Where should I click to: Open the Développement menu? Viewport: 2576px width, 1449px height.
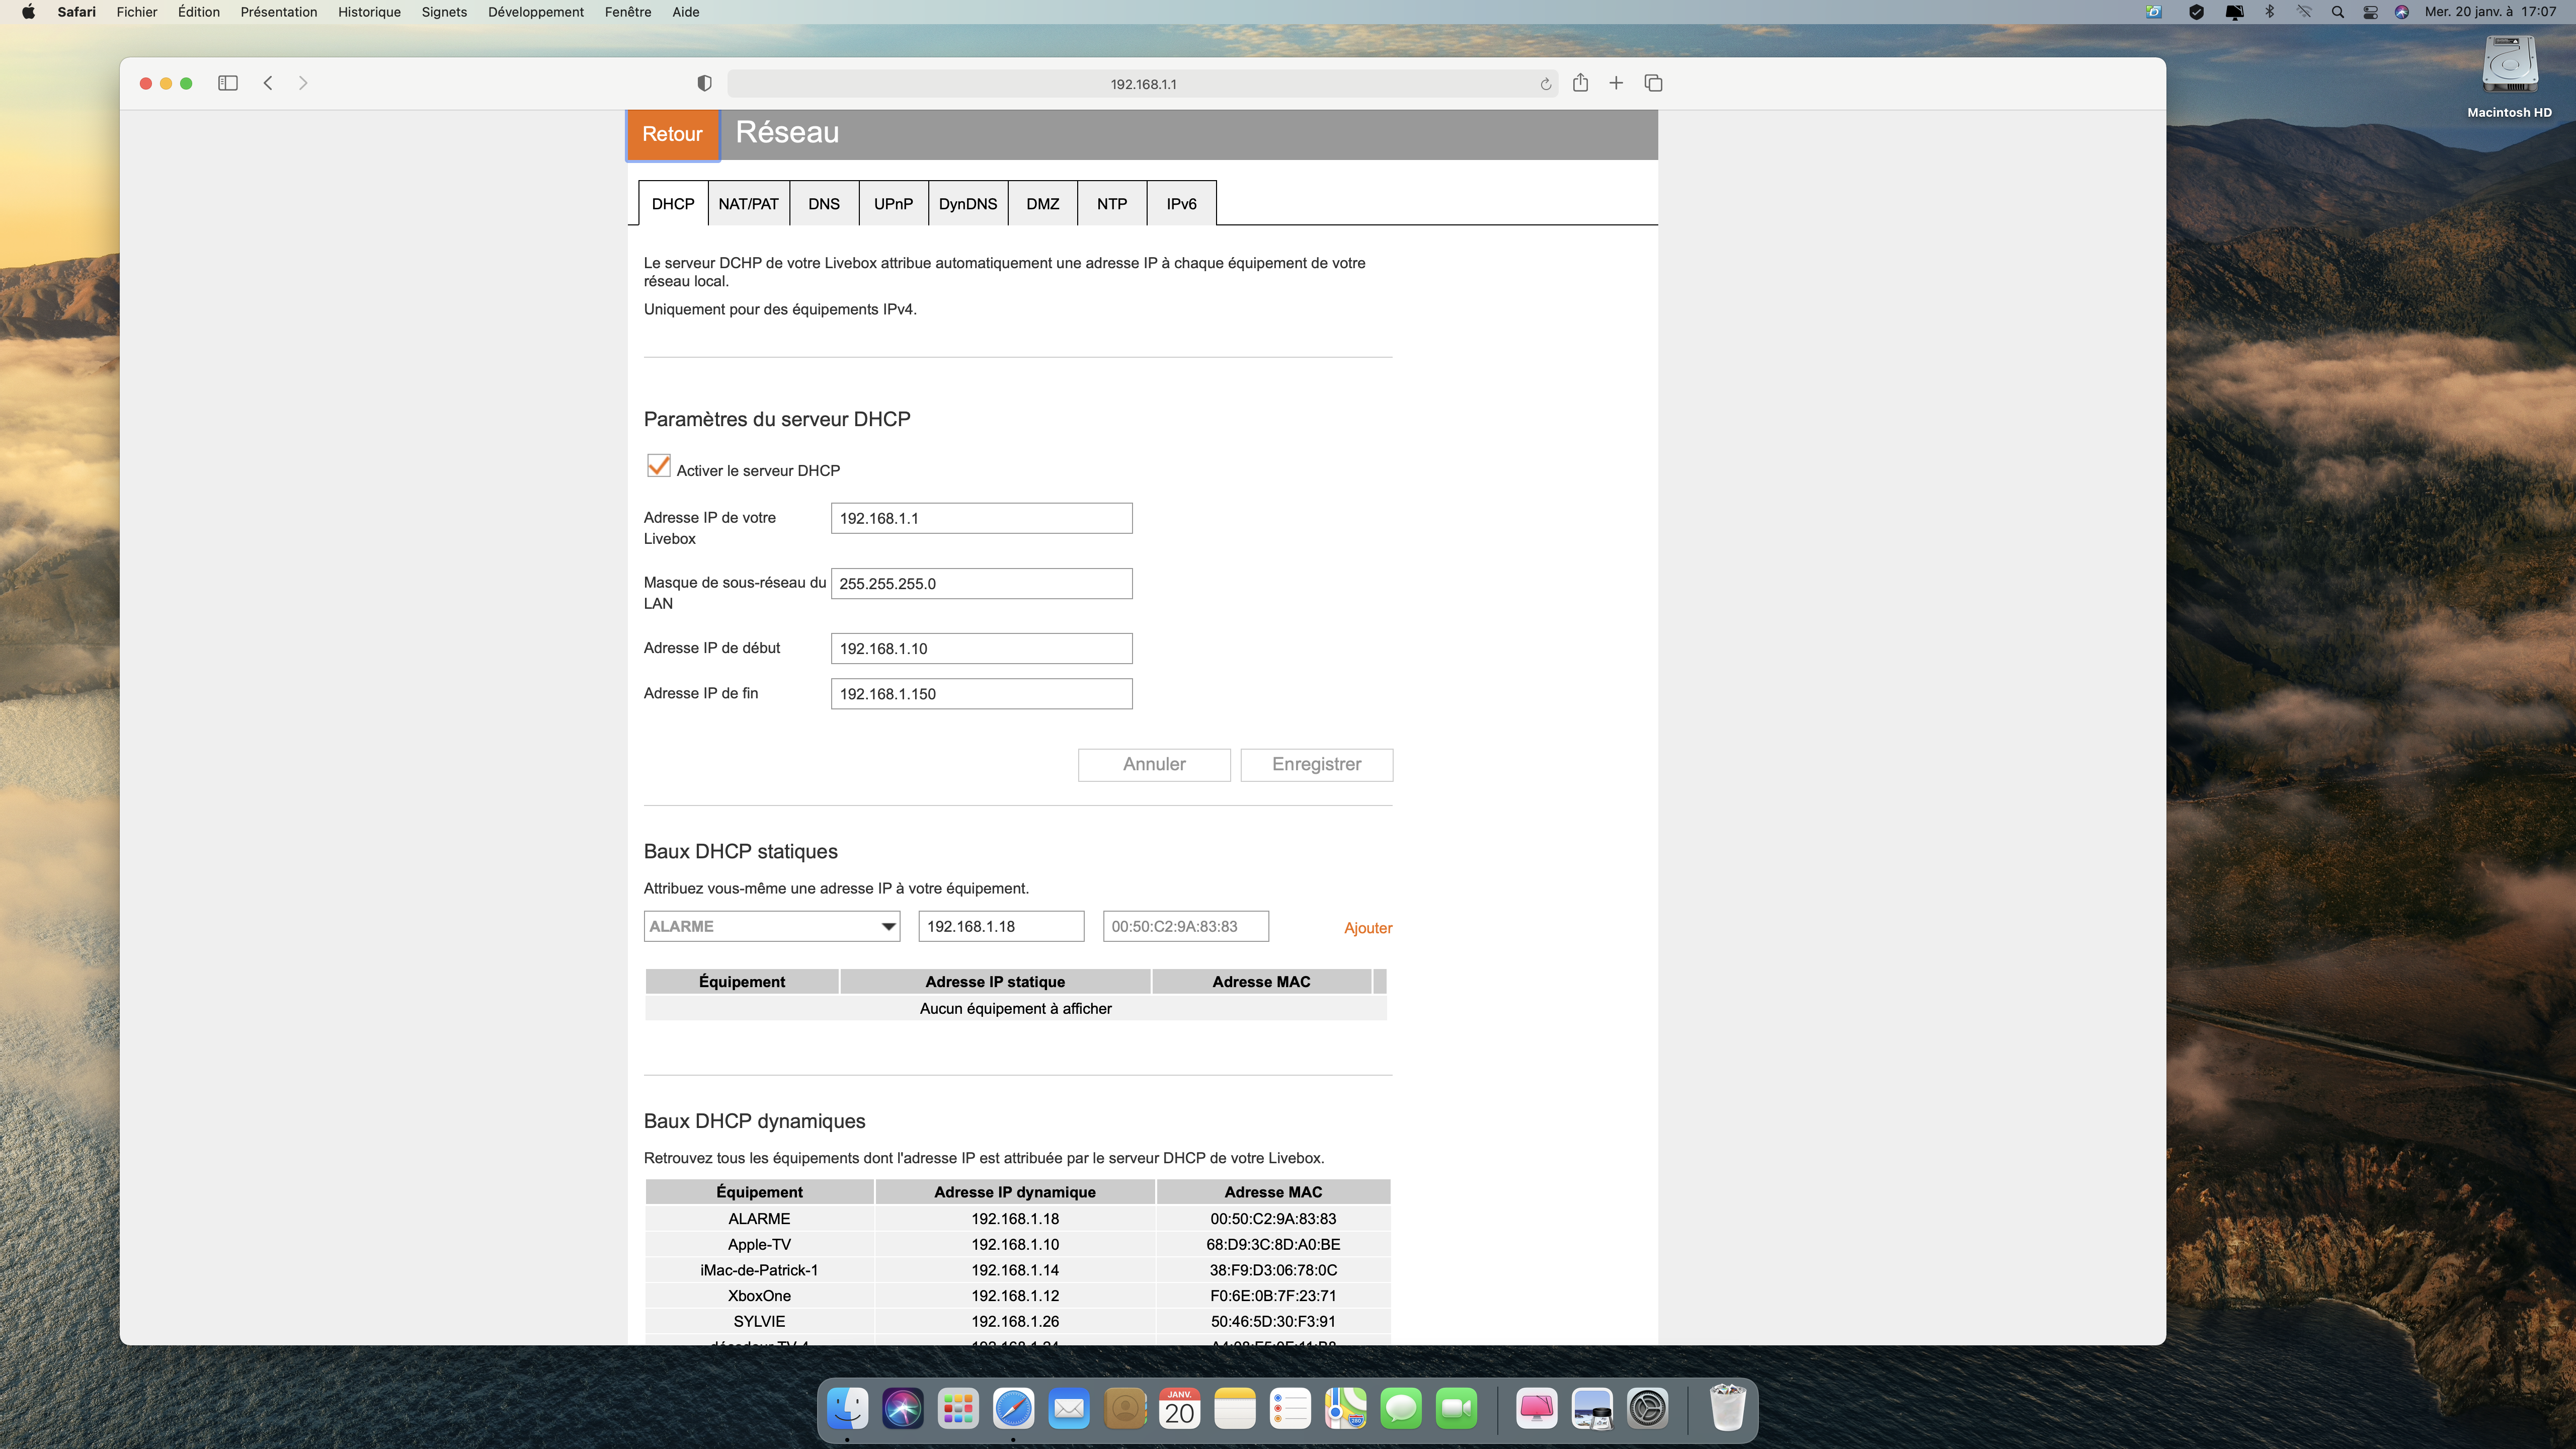[536, 12]
